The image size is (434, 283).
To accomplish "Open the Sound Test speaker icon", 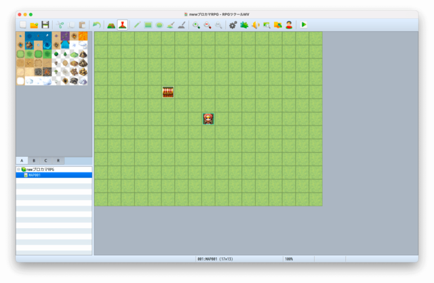I will (255, 25).
